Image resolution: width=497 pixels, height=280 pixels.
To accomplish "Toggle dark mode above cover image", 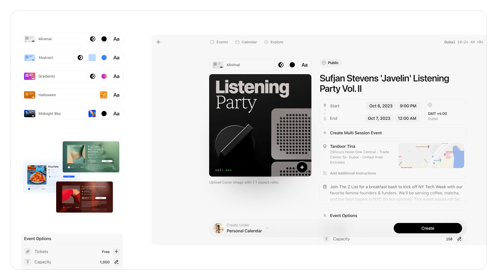I will (x=281, y=65).
